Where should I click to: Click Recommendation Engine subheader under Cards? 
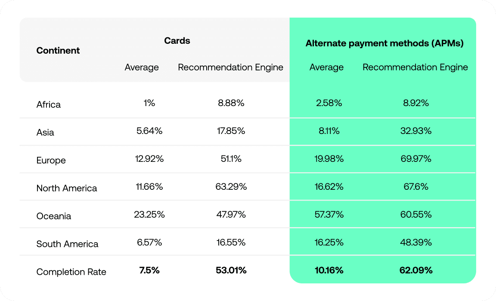[x=230, y=67]
